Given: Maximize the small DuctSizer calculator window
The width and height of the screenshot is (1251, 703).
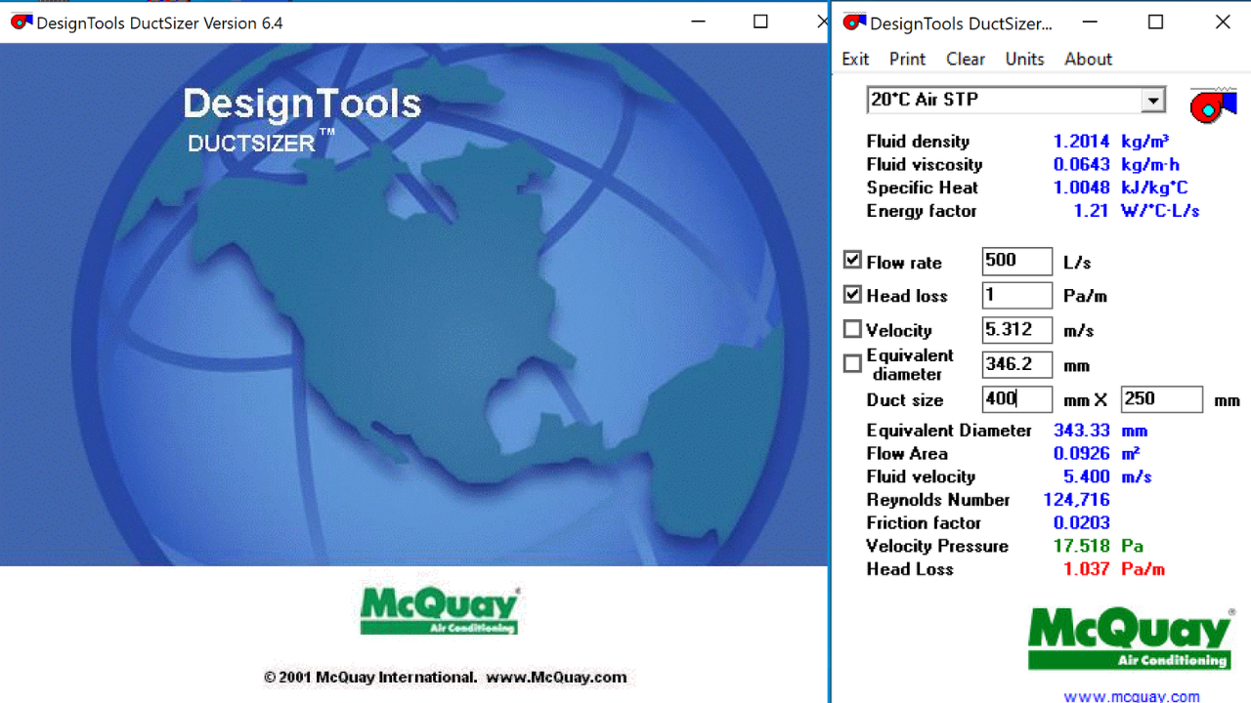Looking at the screenshot, I should pyautogui.click(x=1155, y=21).
